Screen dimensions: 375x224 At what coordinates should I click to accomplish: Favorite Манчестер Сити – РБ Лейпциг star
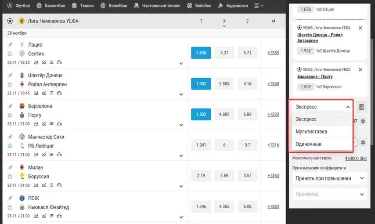tap(10, 146)
